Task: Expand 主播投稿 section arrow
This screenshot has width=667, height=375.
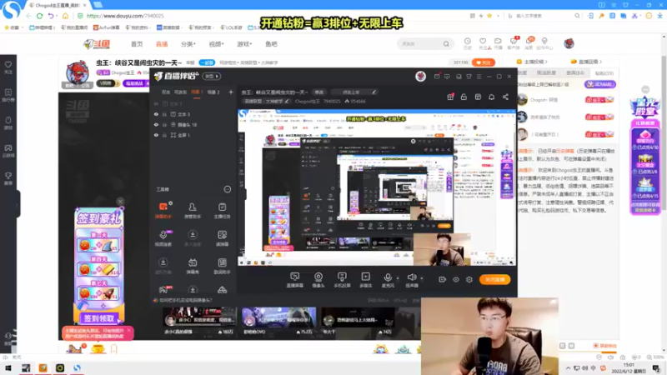Action: (x=546, y=62)
